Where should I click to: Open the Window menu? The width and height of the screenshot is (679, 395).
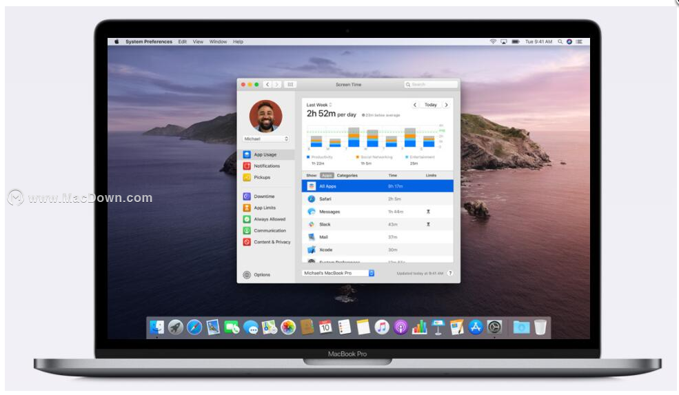[x=218, y=41]
